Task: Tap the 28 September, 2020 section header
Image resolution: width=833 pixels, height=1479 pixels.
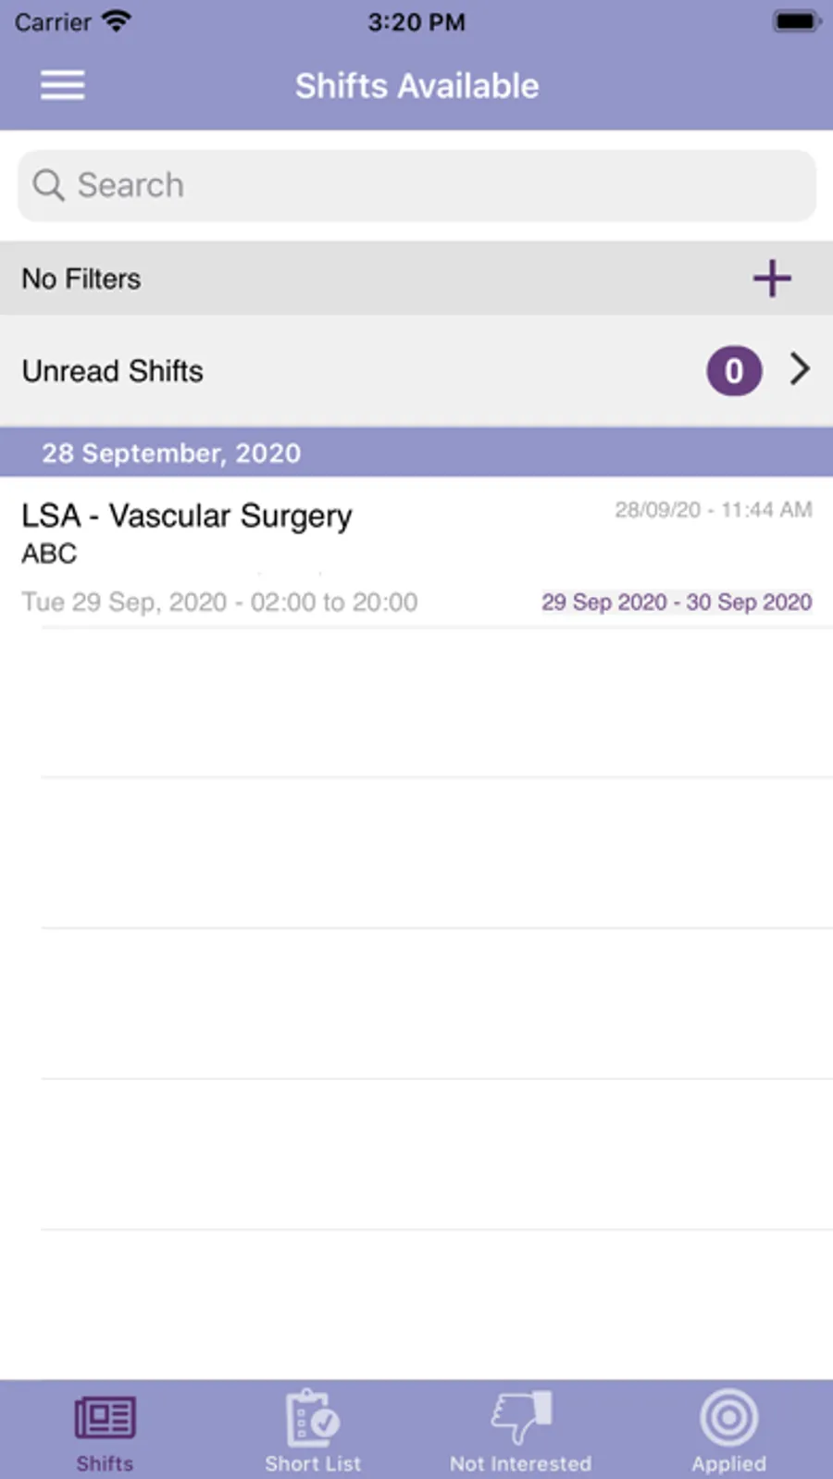Action: tap(171, 453)
